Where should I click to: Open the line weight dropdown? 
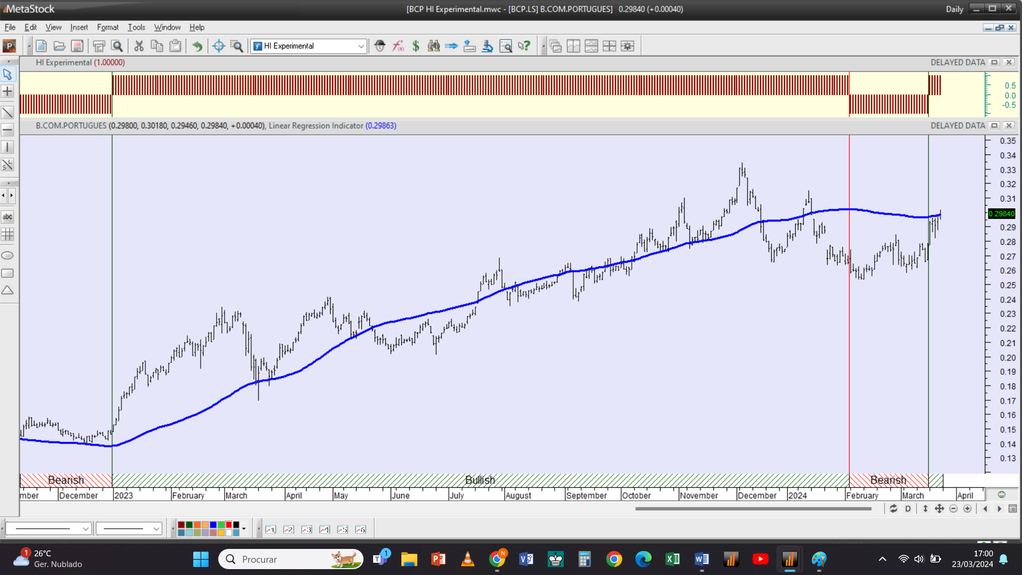pos(129,529)
